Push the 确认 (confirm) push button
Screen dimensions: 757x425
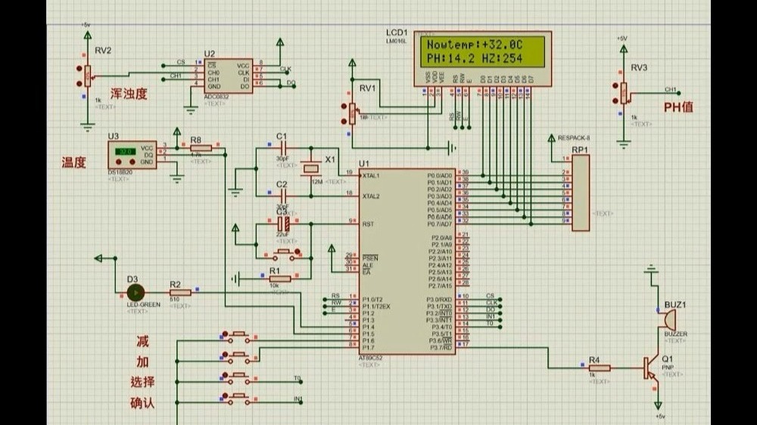coord(238,399)
